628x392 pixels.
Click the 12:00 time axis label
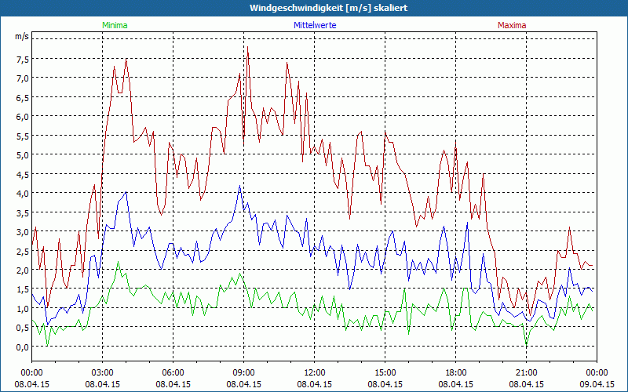click(315, 373)
